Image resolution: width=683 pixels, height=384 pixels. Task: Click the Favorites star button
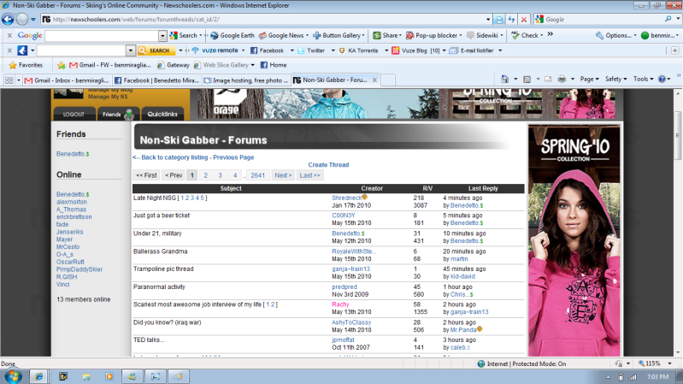pyautogui.click(x=26, y=65)
